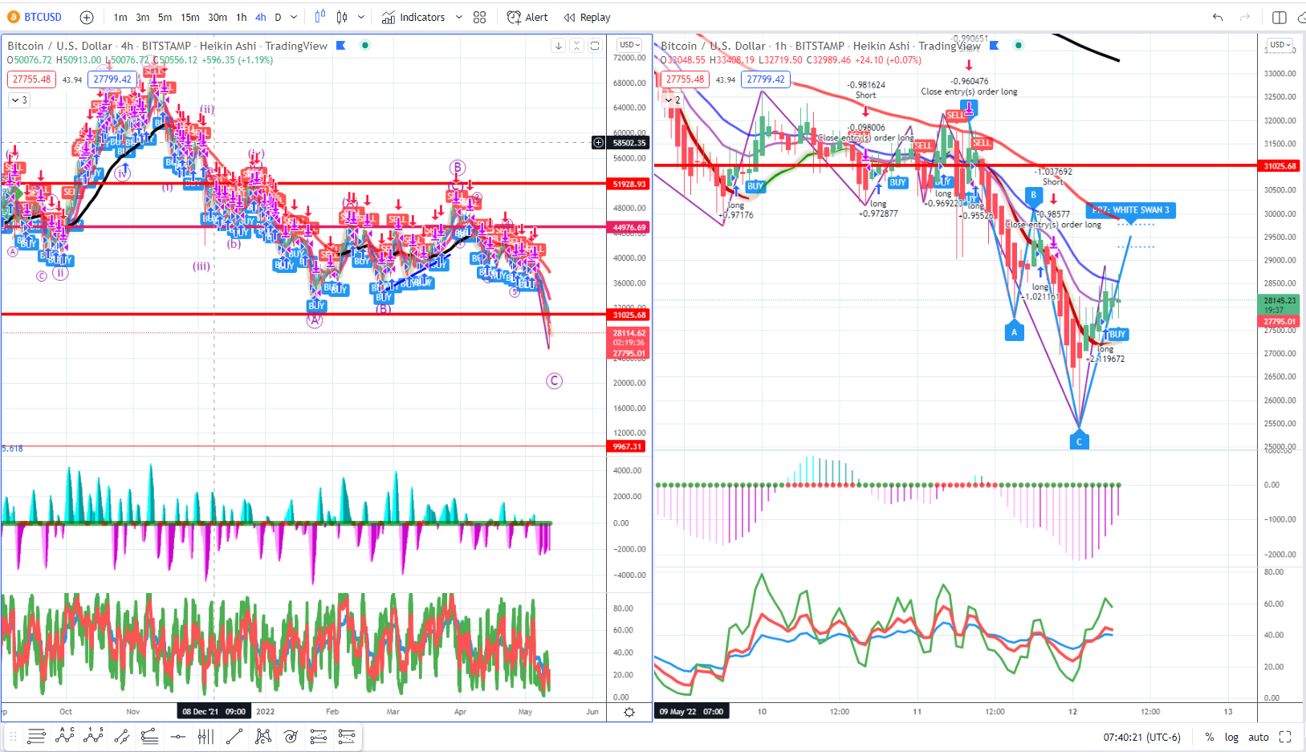This screenshot has height=752, width=1306.
Task: Toggle market status dot on right chart
Action: (1019, 46)
